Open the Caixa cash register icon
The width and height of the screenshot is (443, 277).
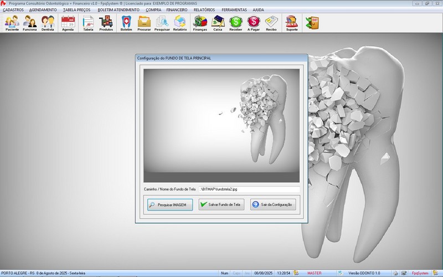click(x=218, y=23)
